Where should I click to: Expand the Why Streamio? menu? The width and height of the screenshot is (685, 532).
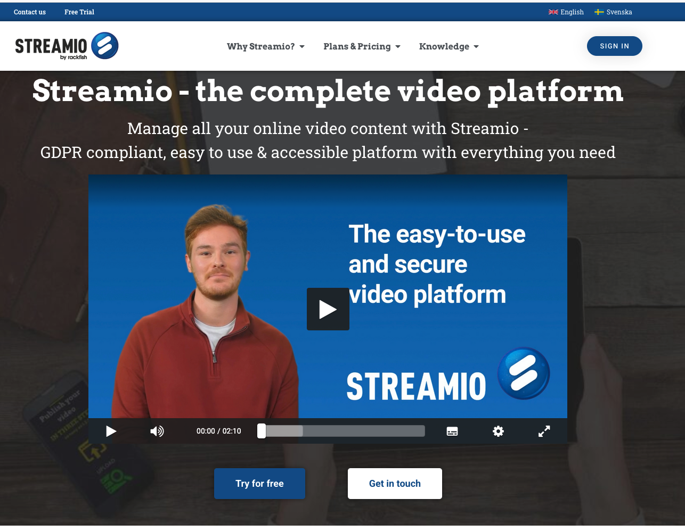coord(266,46)
